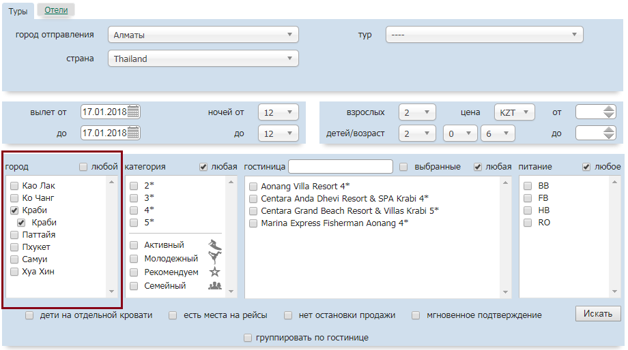Click the Активный category sports icon
628x350 pixels.
point(215,245)
